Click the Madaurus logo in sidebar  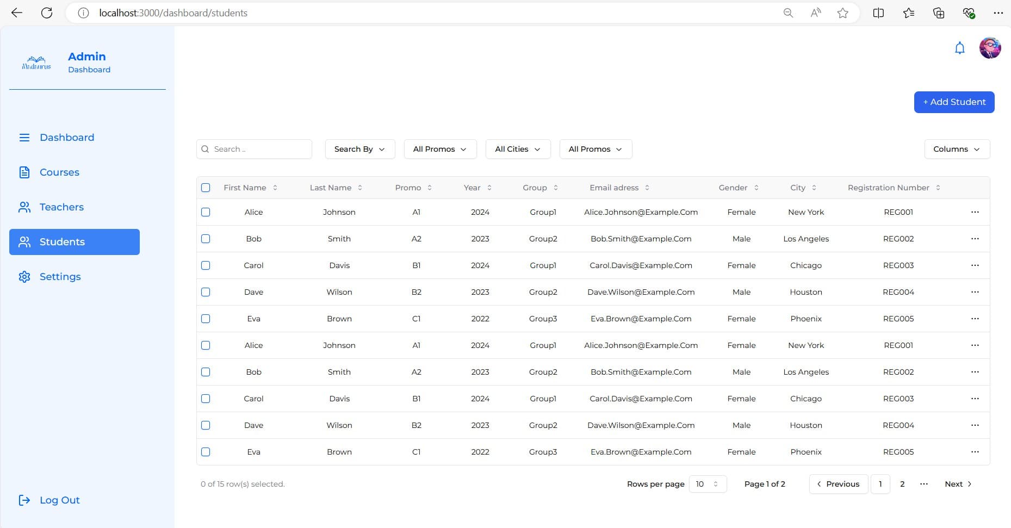tap(36, 63)
